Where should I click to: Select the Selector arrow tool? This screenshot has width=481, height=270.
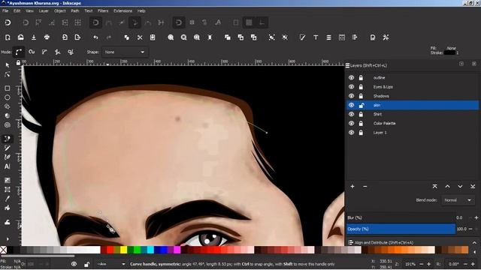8,65
